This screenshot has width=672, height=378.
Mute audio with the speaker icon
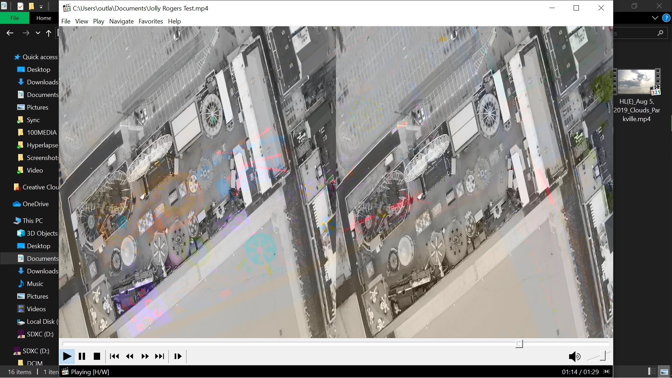point(574,357)
